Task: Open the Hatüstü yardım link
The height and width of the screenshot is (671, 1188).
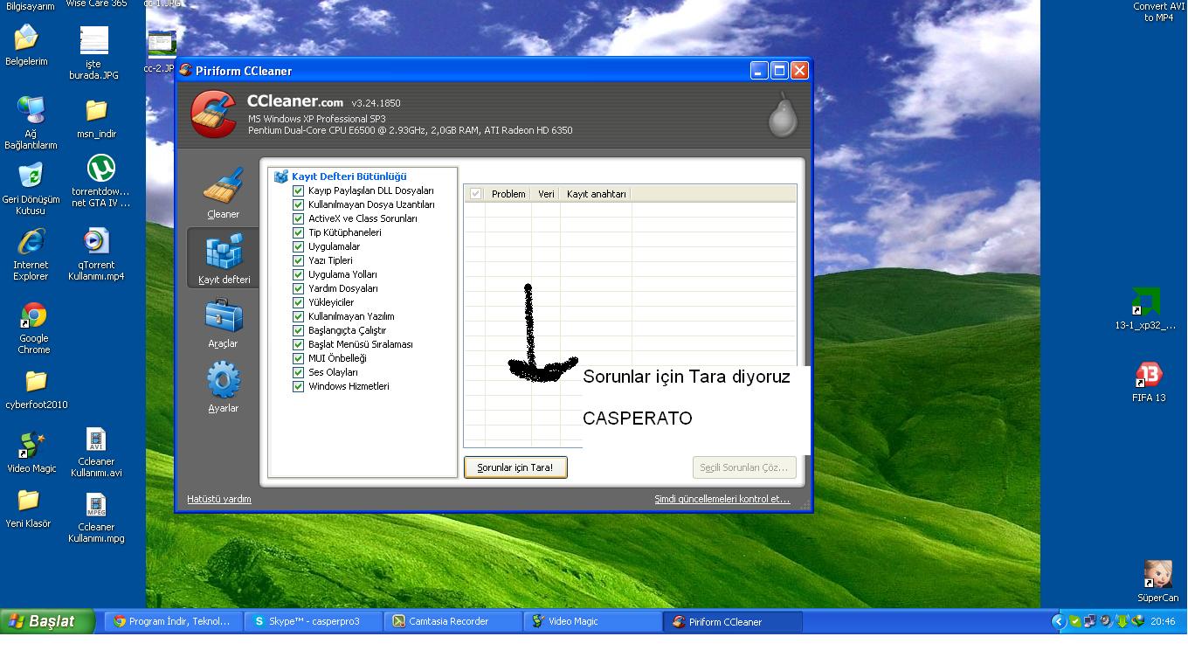Action: pos(218,499)
